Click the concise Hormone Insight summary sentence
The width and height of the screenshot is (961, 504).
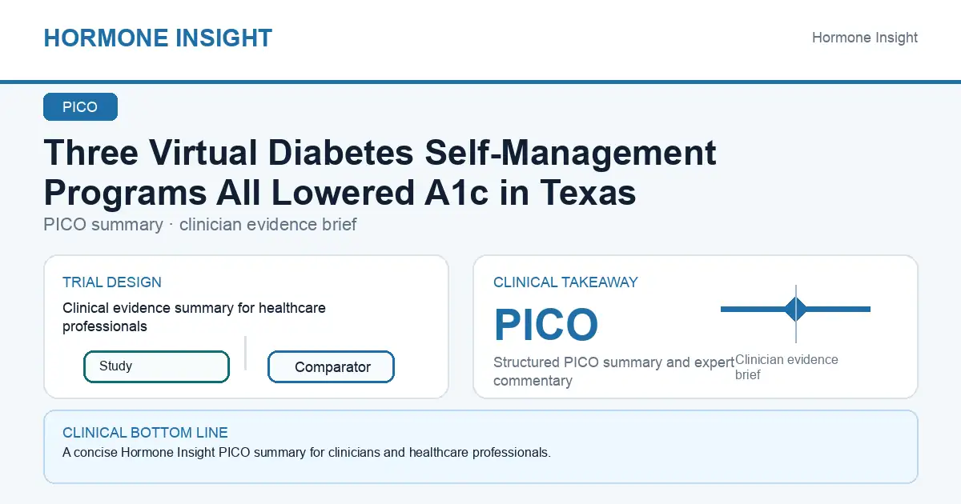point(307,452)
